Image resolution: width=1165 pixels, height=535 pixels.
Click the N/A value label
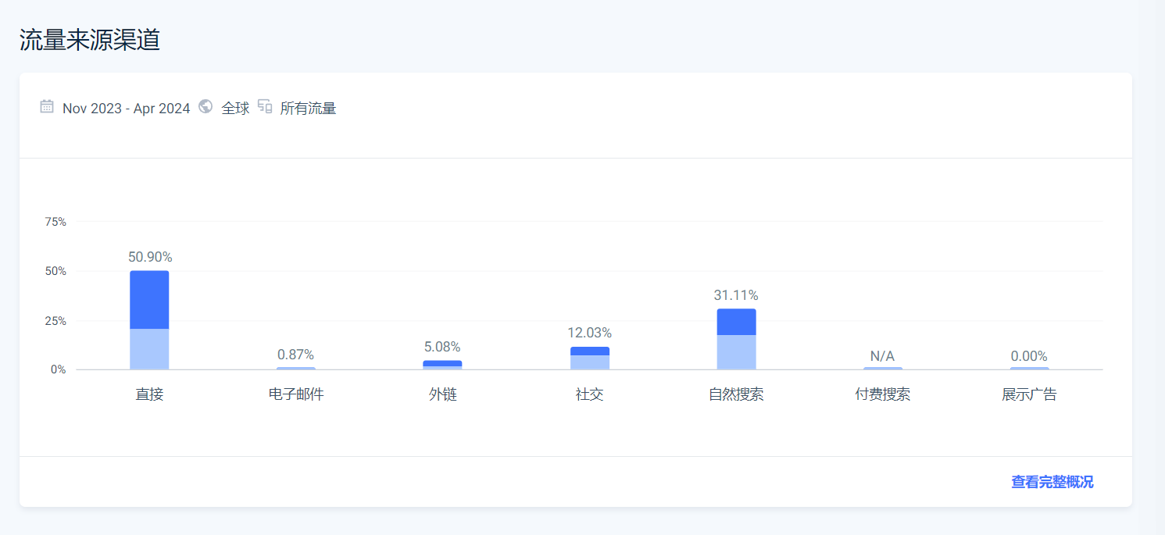[x=882, y=356]
